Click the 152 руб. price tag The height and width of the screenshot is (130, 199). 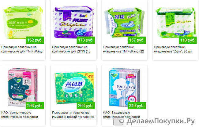click(x=35, y=40)
